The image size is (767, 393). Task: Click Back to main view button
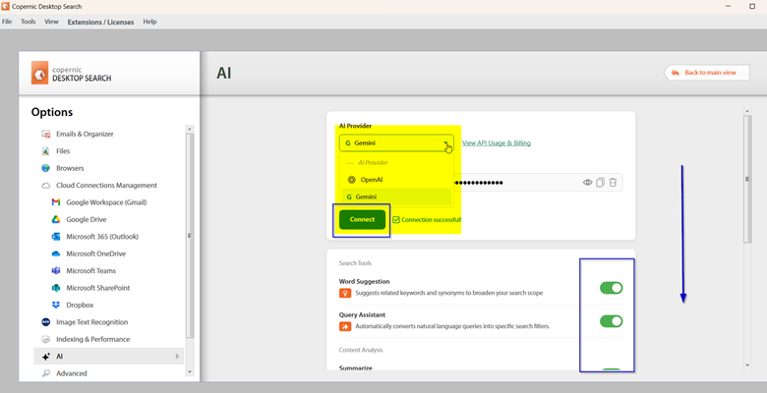[707, 73]
